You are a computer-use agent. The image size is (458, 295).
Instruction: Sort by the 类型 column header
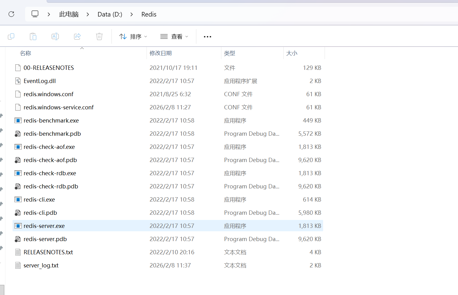tap(230, 53)
